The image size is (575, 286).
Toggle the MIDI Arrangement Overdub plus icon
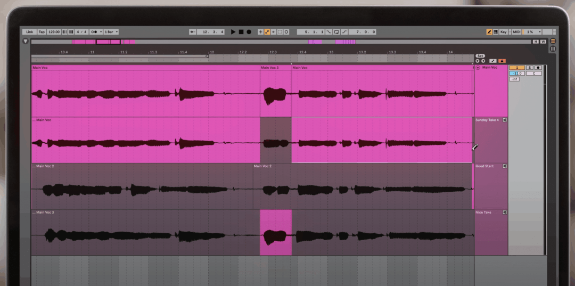coord(261,32)
